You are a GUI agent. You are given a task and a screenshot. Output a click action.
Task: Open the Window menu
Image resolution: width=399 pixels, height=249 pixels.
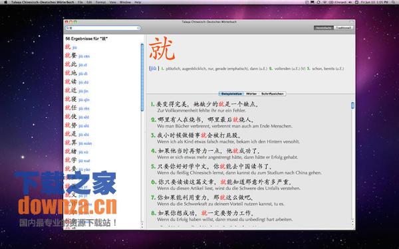click(x=125, y=2)
